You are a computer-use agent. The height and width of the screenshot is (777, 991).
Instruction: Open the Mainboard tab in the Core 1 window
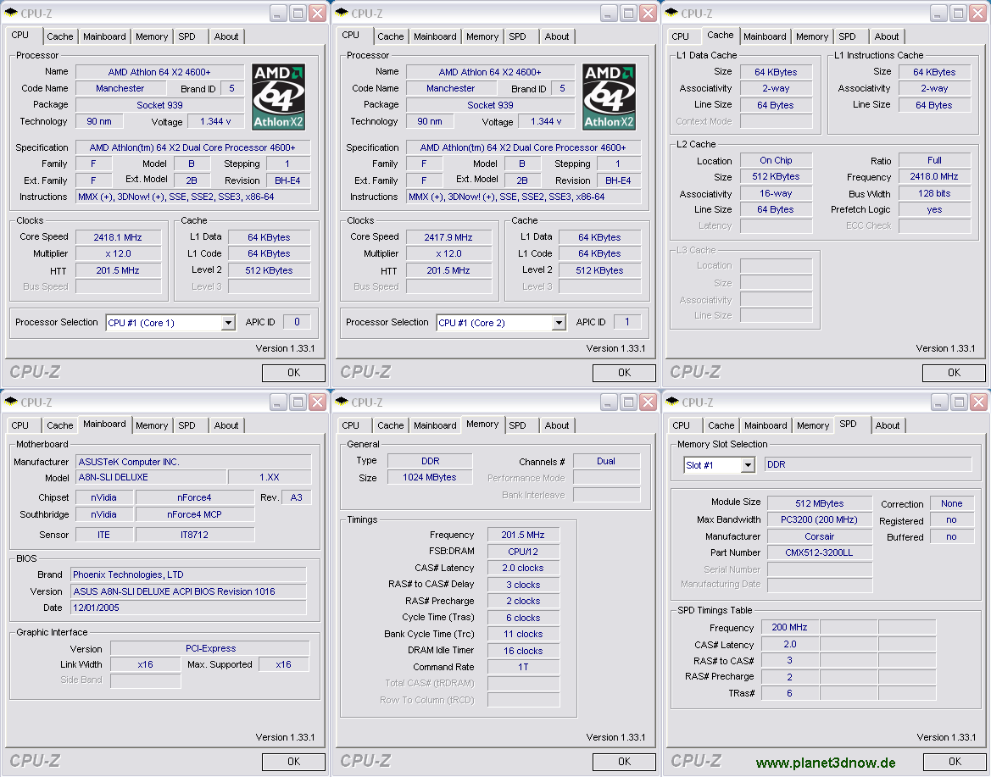[x=104, y=36]
